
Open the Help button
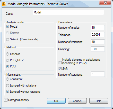[99, 101]
